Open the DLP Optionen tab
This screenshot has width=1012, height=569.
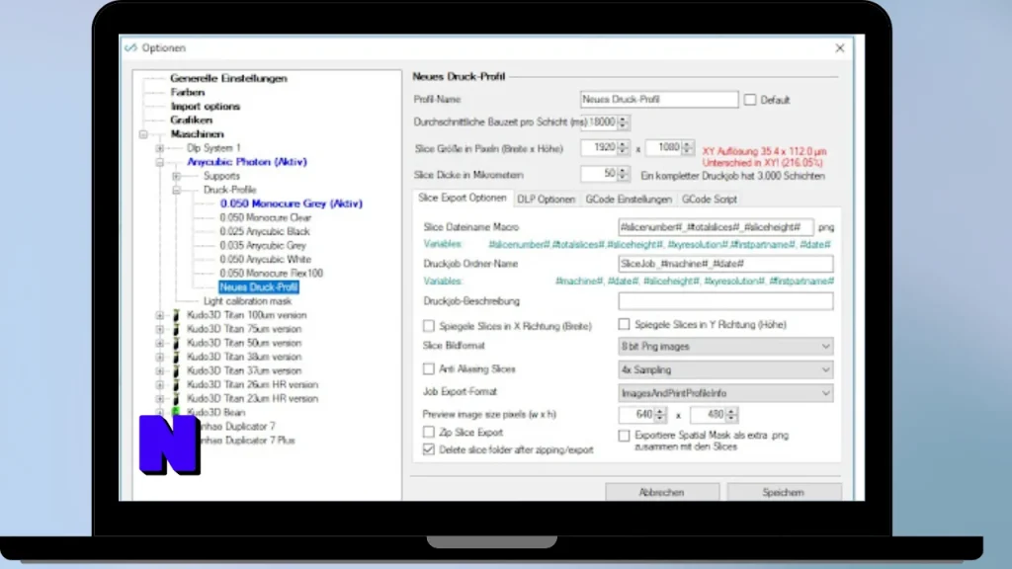coord(546,200)
